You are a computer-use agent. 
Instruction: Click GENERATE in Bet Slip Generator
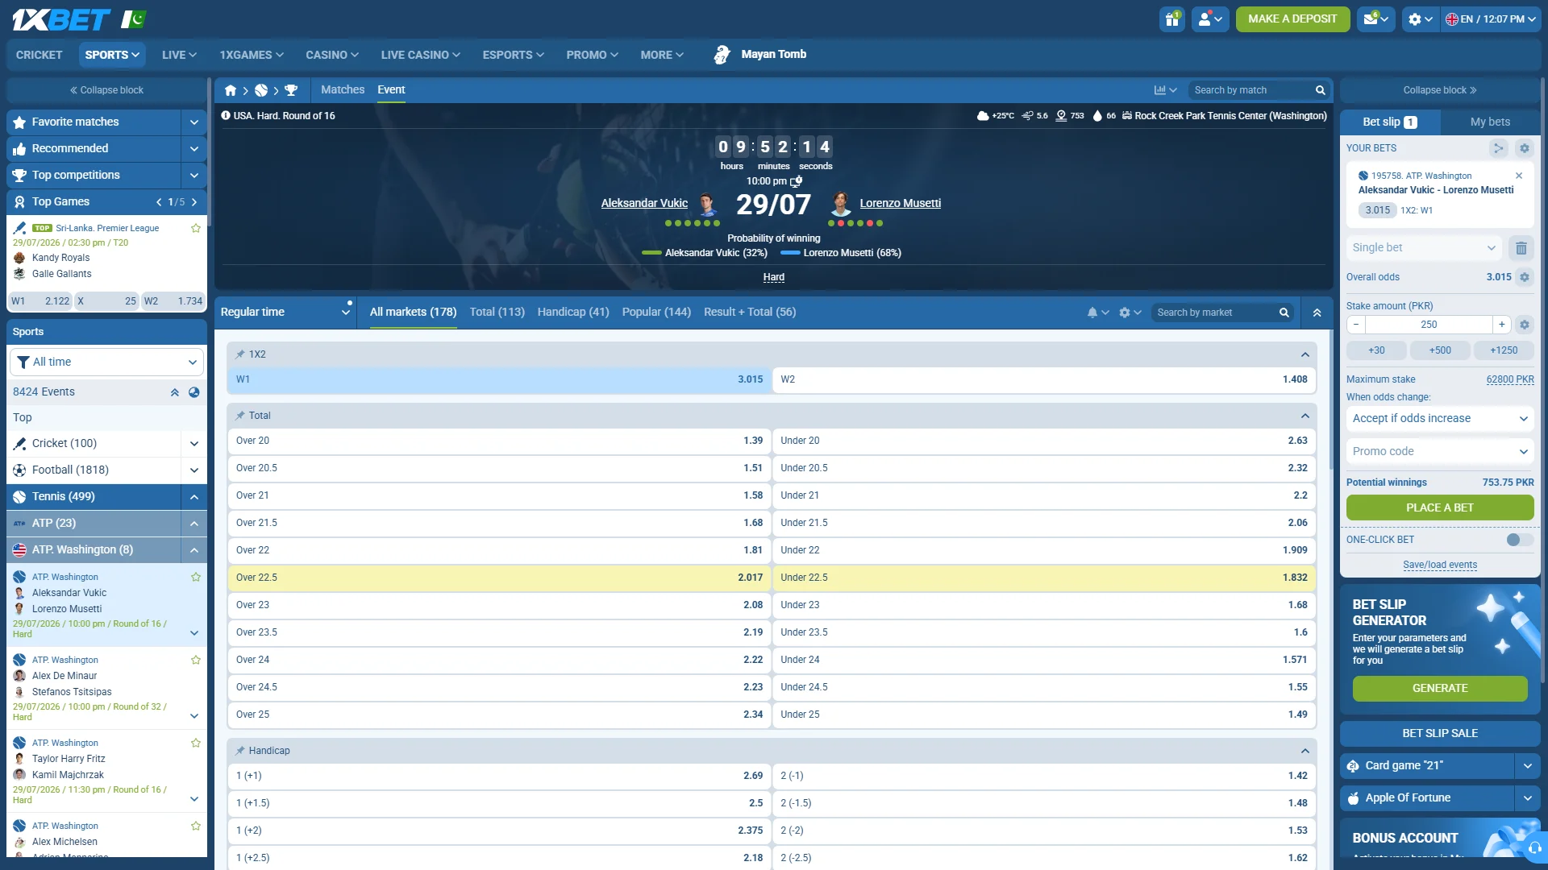(1440, 688)
